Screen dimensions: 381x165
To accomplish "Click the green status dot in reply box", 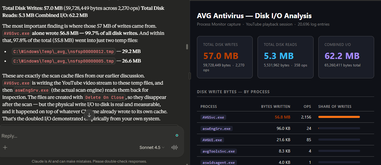I will pos(177,136).
